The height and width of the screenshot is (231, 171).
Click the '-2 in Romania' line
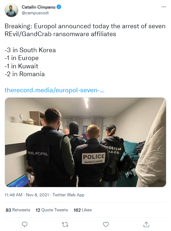(25, 74)
